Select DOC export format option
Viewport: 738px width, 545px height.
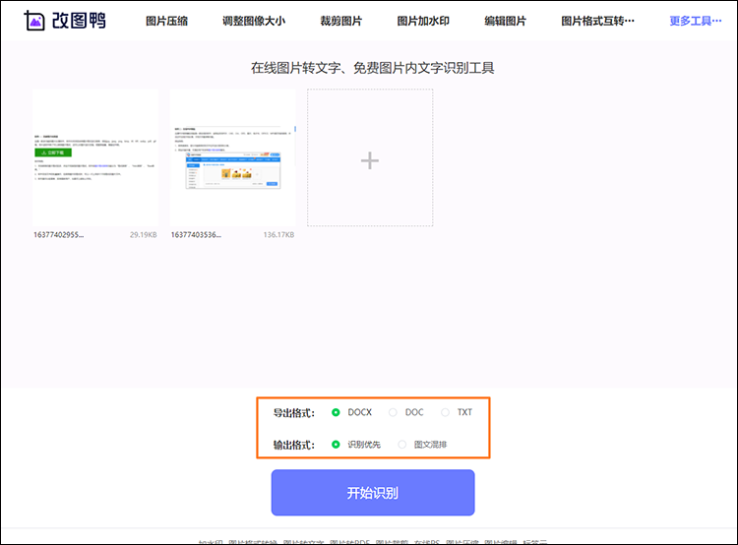point(394,412)
